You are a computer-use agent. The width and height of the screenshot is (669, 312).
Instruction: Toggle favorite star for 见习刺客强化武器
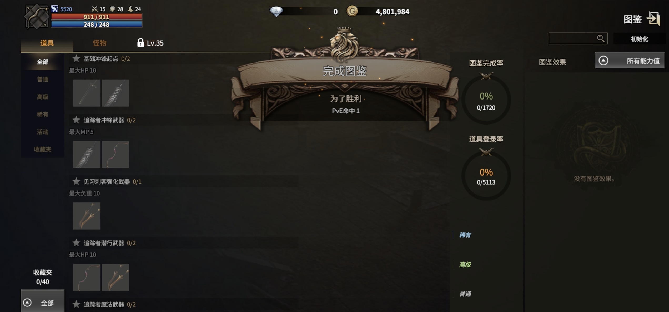(x=76, y=181)
